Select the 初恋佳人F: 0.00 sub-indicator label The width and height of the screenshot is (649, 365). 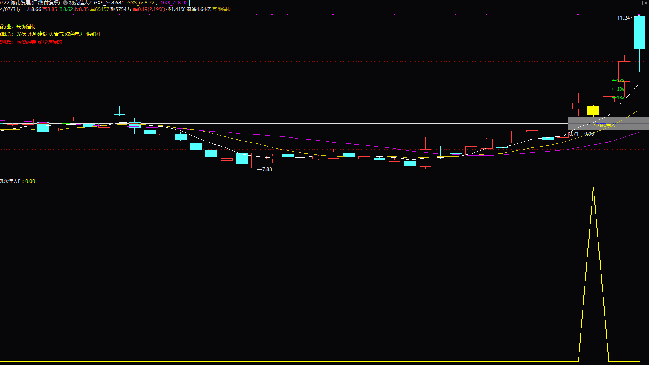[18, 181]
